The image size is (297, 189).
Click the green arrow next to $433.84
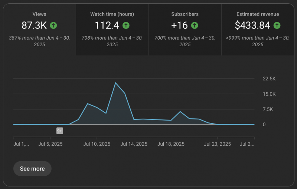click(x=277, y=26)
